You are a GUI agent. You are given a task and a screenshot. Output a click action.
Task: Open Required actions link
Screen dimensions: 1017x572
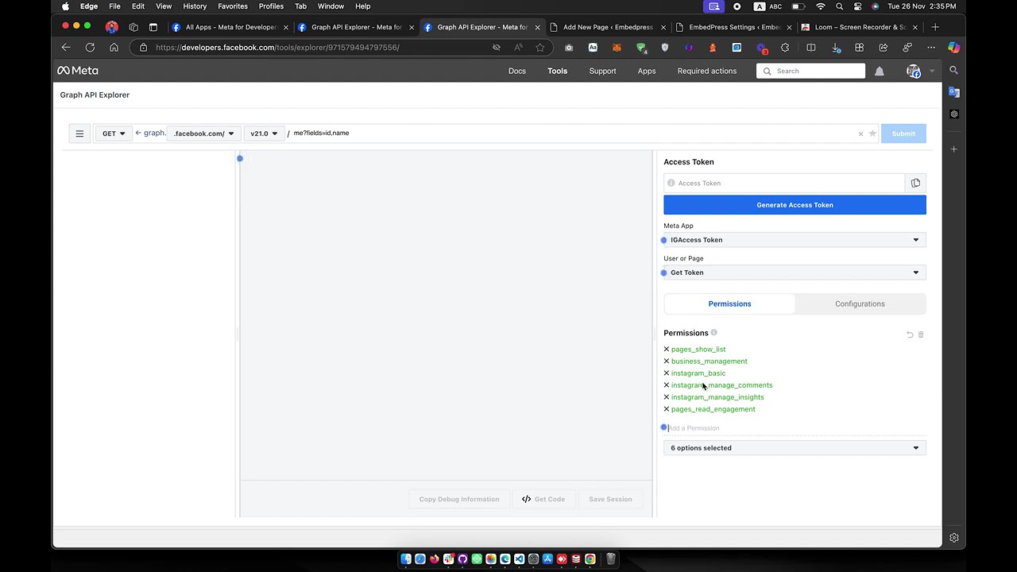click(707, 71)
